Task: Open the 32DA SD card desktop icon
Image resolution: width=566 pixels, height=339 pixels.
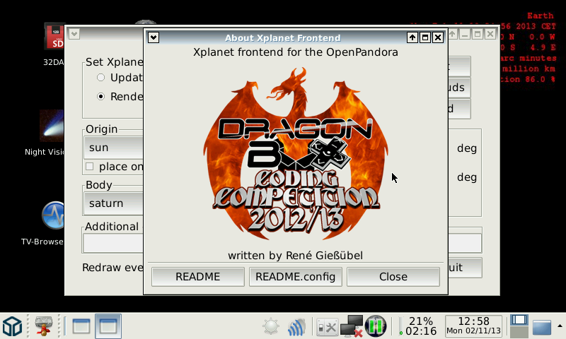Action: click(x=54, y=40)
